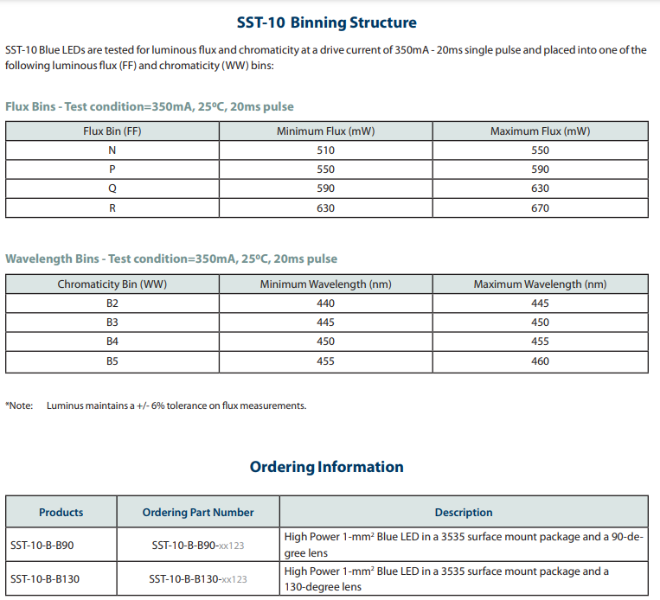This screenshot has width=660, height=600.
Task: Select product cell 'SST-10-B-B90'
Action: 61,545
